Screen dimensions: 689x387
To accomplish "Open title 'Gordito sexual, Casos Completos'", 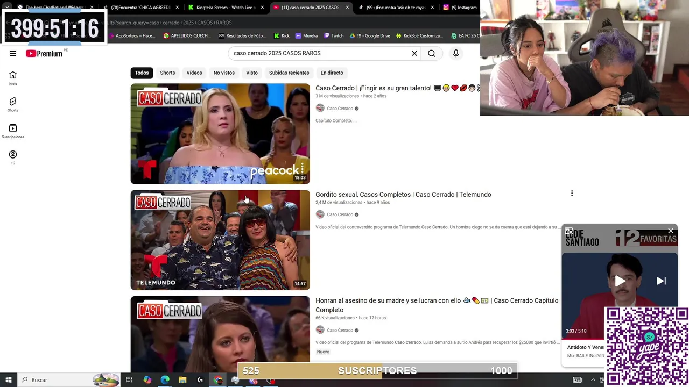I will tap(403, 195).
